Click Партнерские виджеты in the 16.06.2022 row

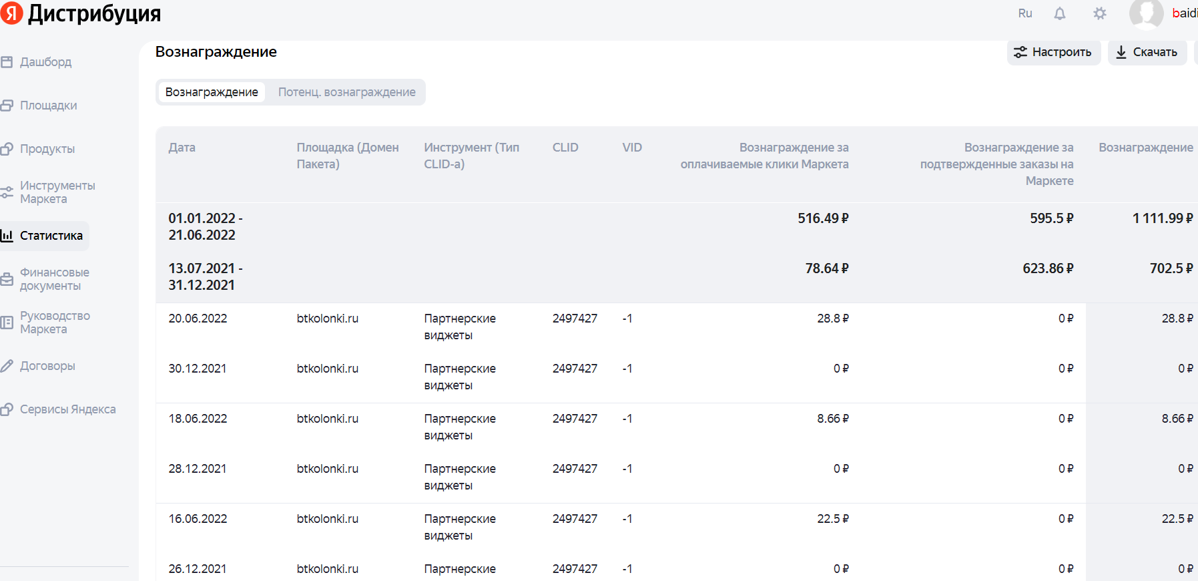pos(460,527)
